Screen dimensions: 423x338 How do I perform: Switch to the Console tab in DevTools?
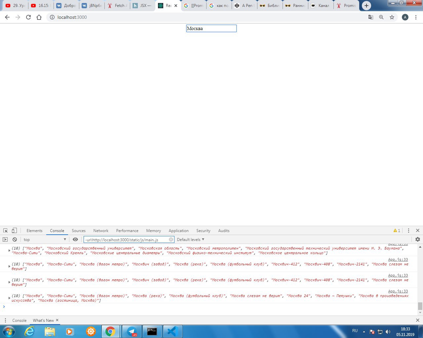coord(57,230)
